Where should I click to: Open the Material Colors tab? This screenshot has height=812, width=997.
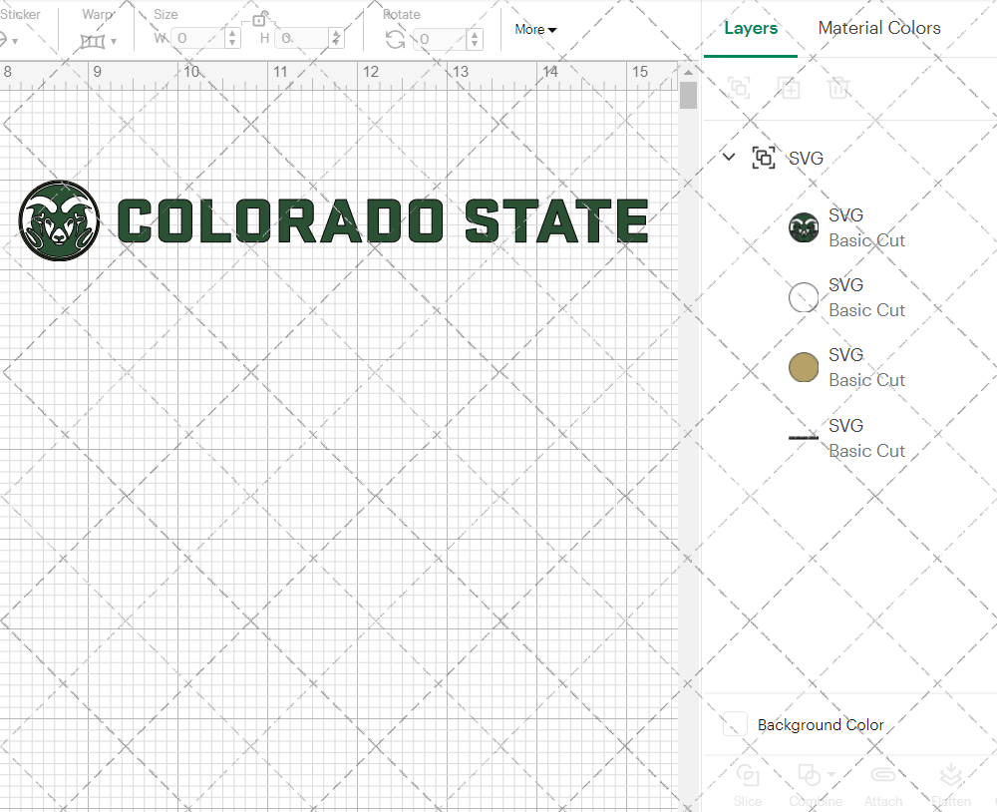click(x=878, y=28)
